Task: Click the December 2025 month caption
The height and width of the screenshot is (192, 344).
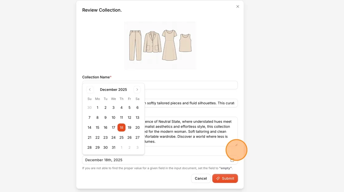Action: [113, 90]
